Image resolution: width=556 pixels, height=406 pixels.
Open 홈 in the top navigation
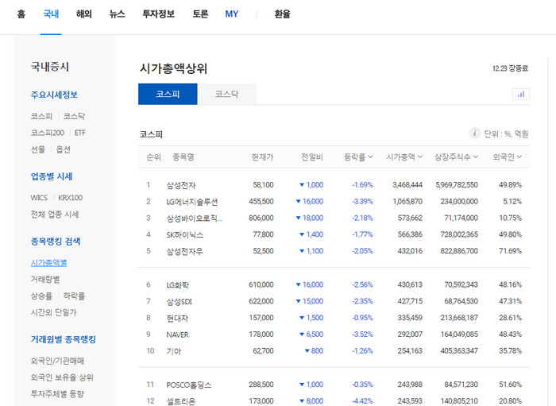(21, 14)
